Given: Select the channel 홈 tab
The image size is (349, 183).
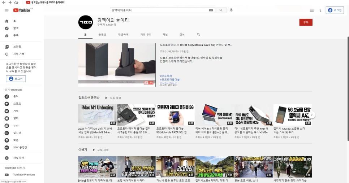Looking at the screenshot, I should pyautogui.click(x=85, y=35).
